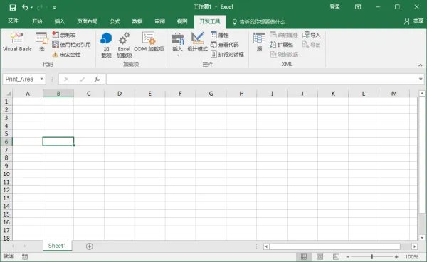The image size is (427, 262).
Task: Click the zoom in plus button
Action: click(396, 257)
